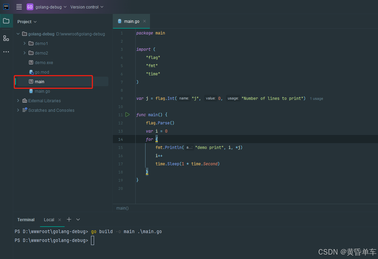Click the main() breadcrumb in the editor

click(122, 208)
